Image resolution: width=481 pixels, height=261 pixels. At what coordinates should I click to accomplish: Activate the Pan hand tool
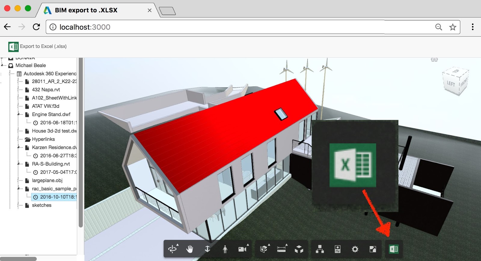coord(190,249)
